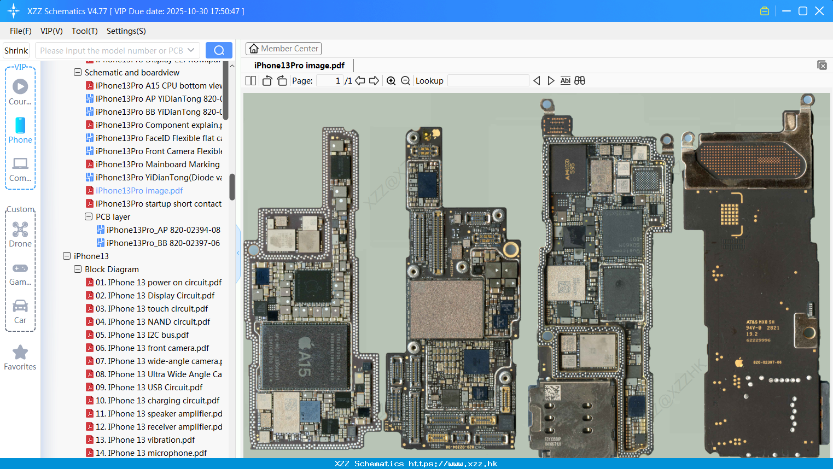Open iPhone13Pro_AP 820-02394-08 PCB layer

pyautogui.click(x=159, y=230)
